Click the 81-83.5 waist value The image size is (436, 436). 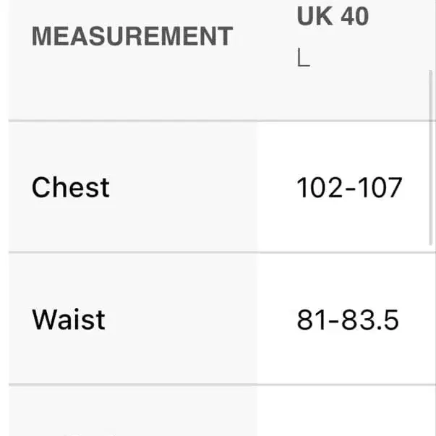point(348,320)
